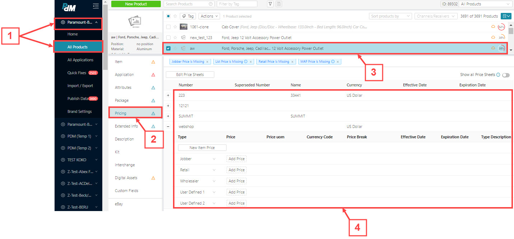Open the Retail price type dropdown

pos(198,170)
